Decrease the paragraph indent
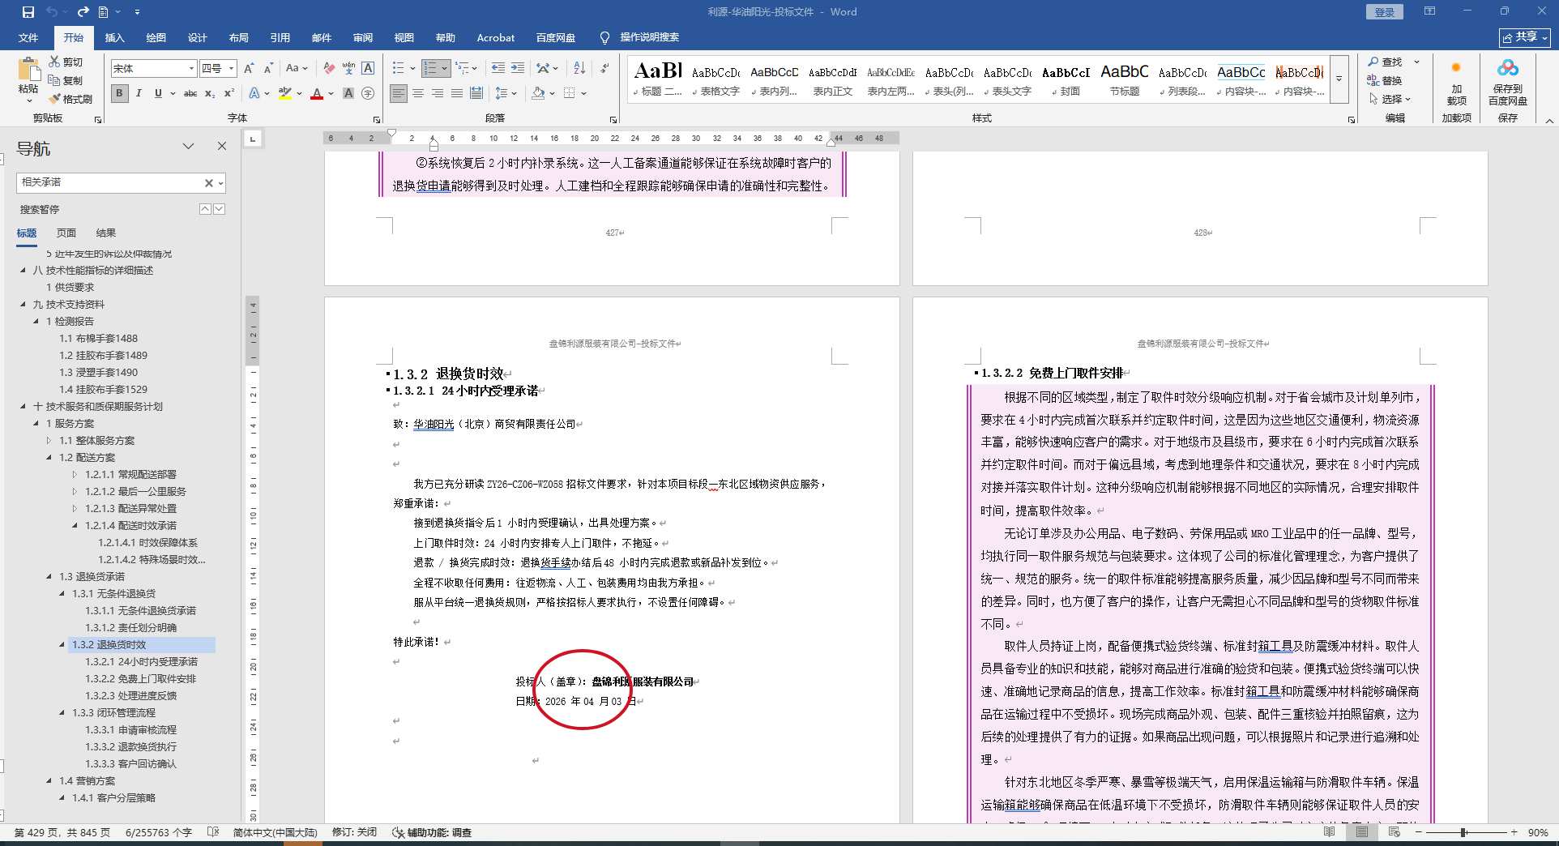The image size is (1559, 846). tap(498, 68)
